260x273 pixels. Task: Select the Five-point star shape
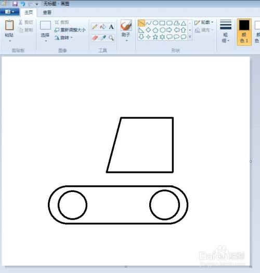coord(155,37)
